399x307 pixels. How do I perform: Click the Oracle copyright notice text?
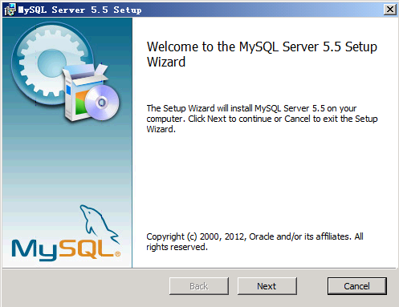click(x=254, y=241)
